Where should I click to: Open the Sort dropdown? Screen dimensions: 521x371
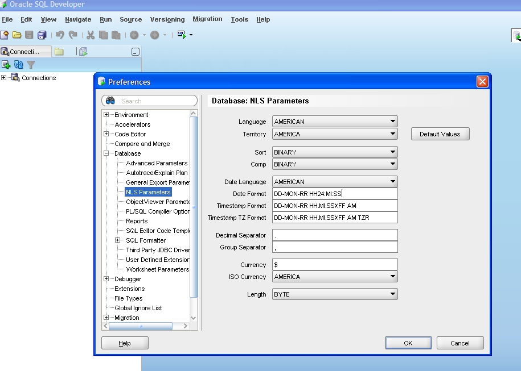(335, 152)
